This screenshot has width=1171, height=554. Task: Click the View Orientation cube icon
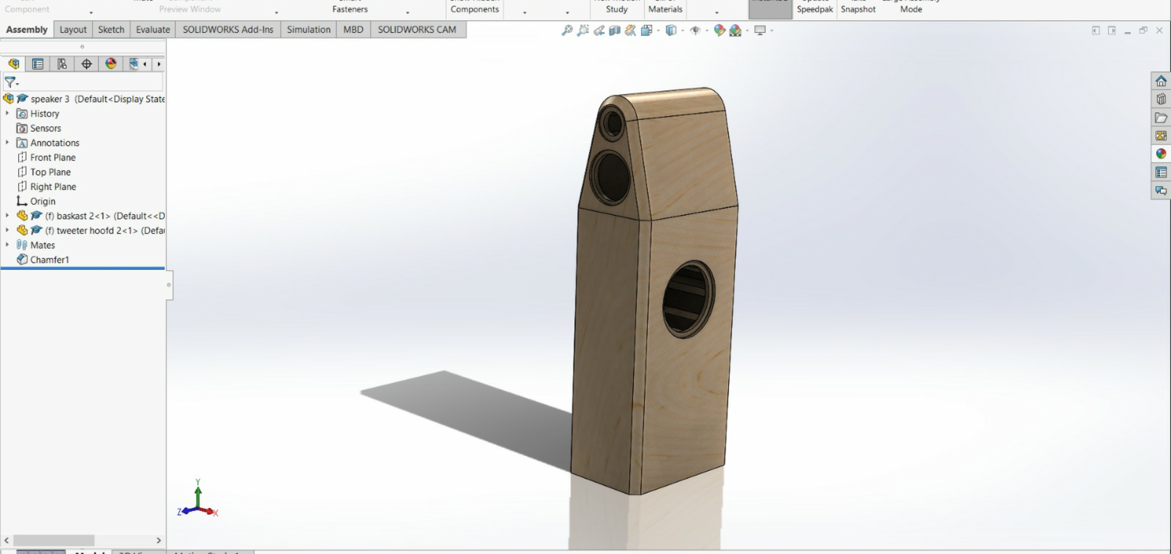(646, 30)
